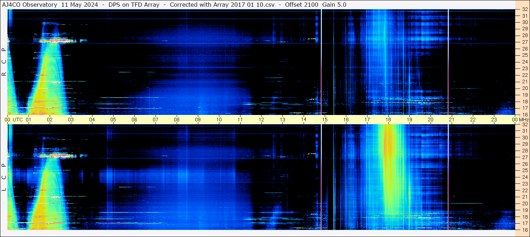Click the 18 hour mark on time axis
This screenshot has width=530, height=237.
388,120
